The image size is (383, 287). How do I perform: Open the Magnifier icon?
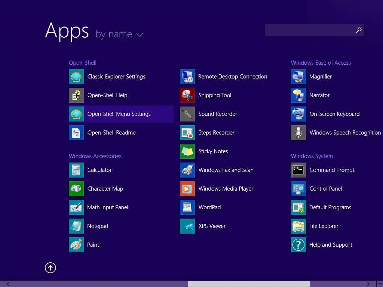pyautogui.click(x=298, y=77)
